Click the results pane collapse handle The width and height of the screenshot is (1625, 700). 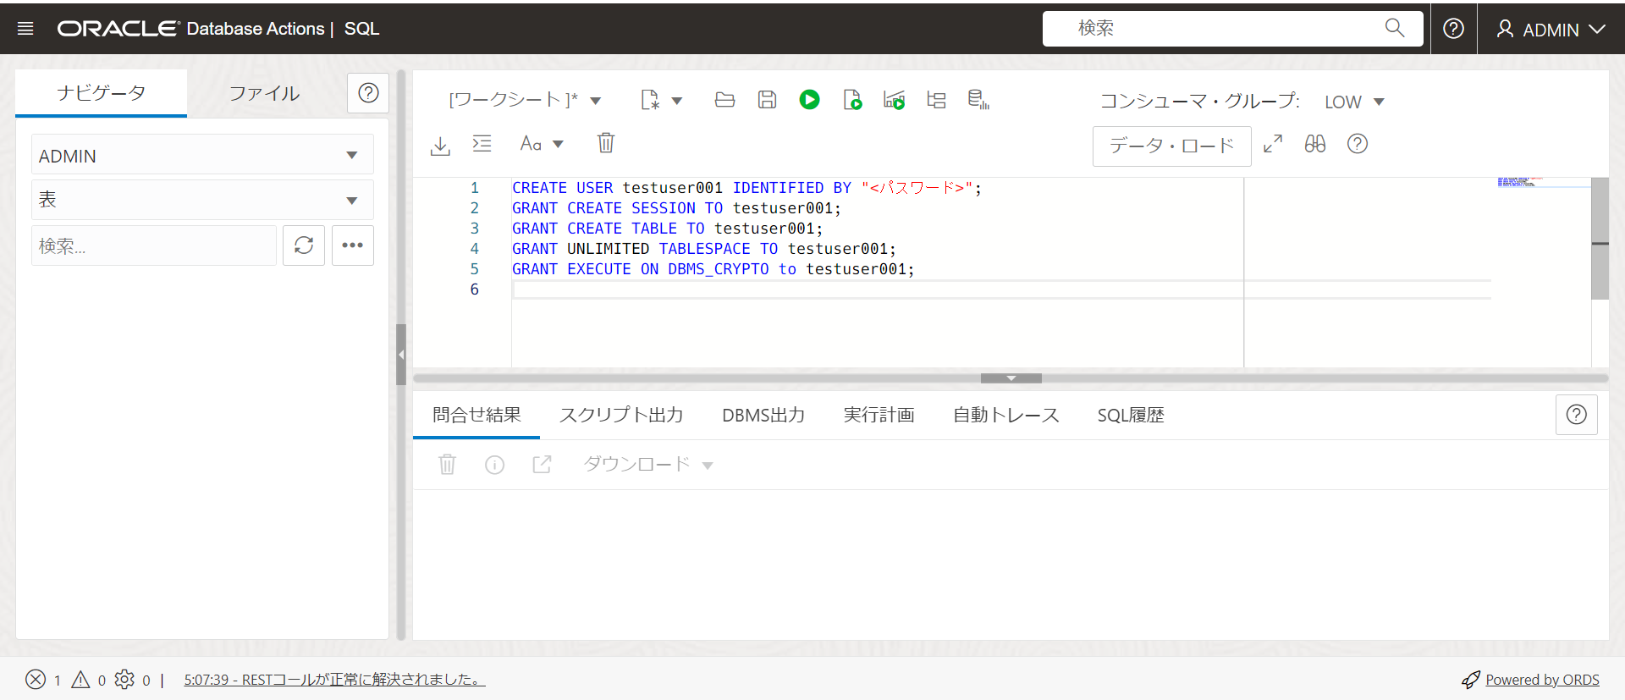coord(1011,378)
